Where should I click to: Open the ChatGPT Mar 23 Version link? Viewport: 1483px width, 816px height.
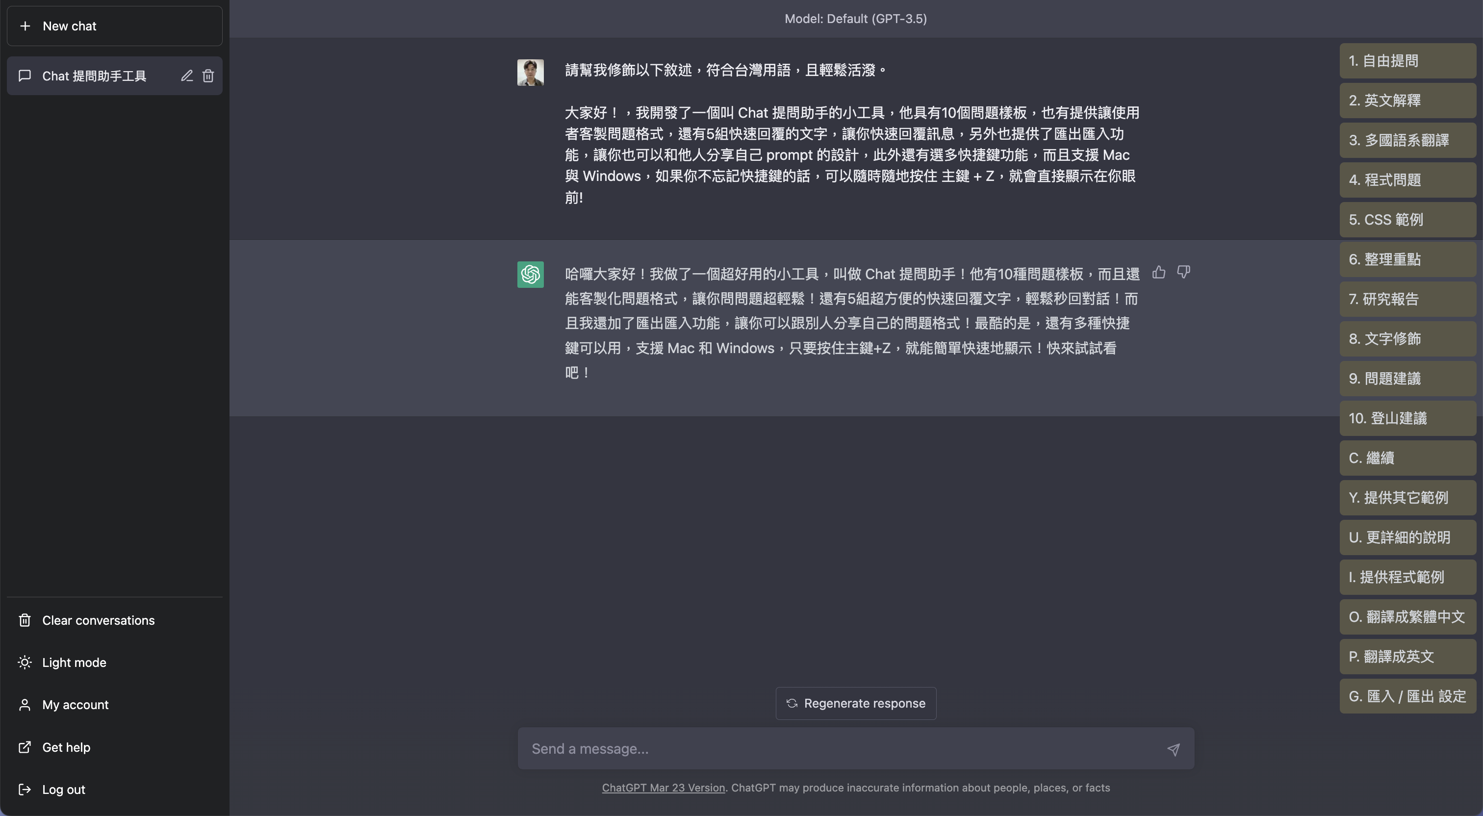[663, 788]
